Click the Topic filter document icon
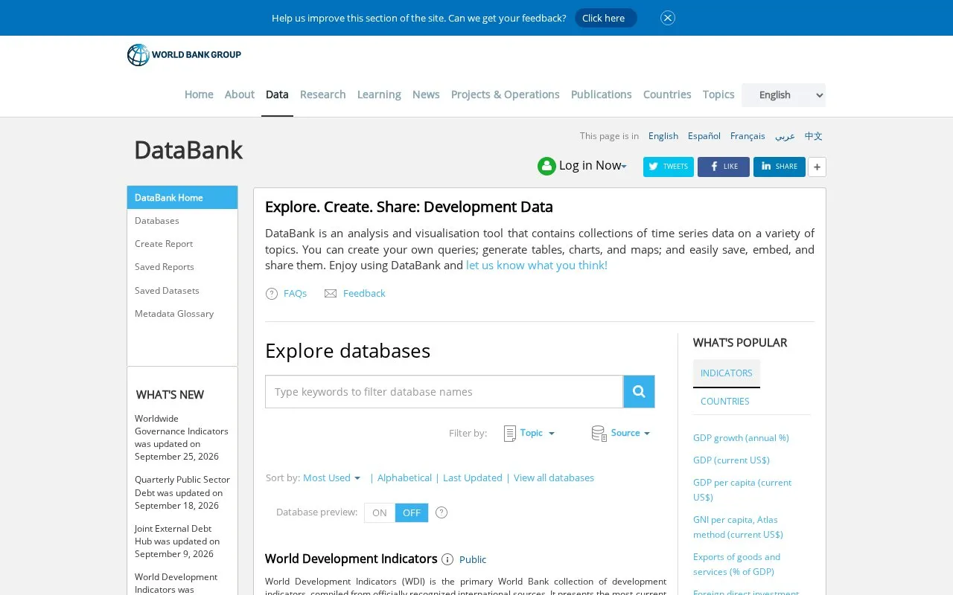Screen dimensions: 953x595 tap(510, 433)
